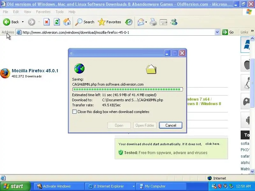Go back with the green Back arrow

pos(11,22)
